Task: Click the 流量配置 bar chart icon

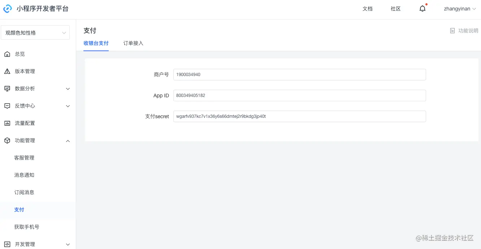Action: [x=7, y=123]
